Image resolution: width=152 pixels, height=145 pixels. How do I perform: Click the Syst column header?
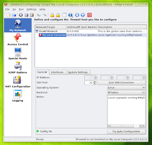click(x=84, y=27)
